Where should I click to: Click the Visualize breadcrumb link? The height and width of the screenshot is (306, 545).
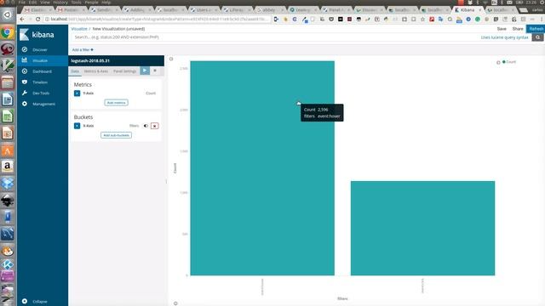click(x=79, y=29)
